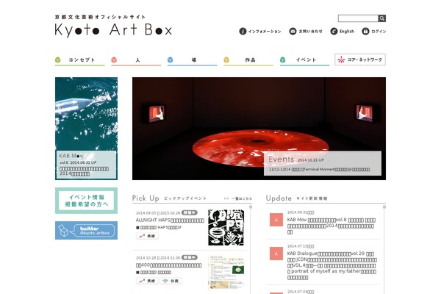Open the インフォメーション info icon
This screenshot has width=441, height=294.
[243, 31]
